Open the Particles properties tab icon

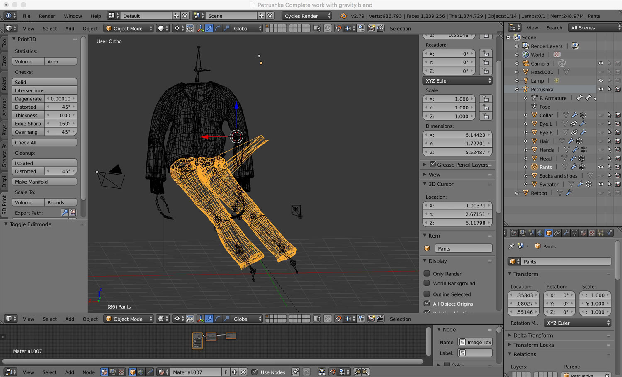click(x=600, y=233)
